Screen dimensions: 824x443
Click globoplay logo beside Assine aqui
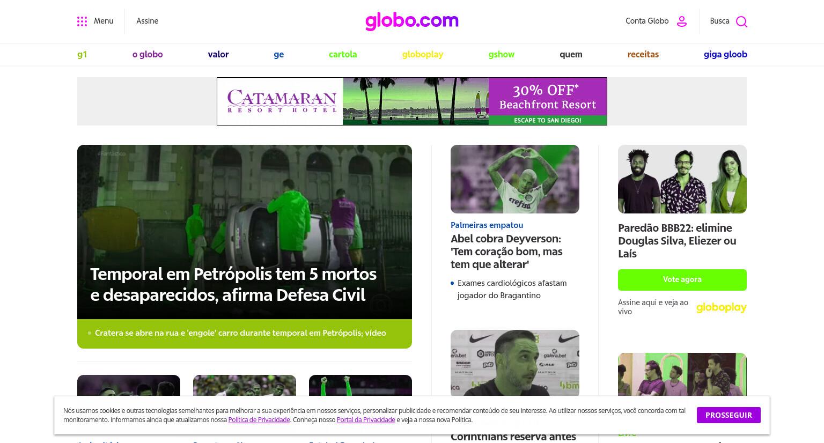721,307
